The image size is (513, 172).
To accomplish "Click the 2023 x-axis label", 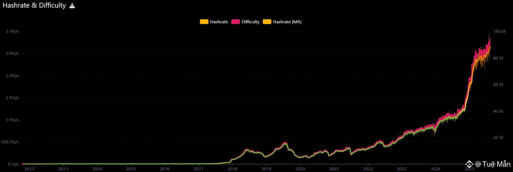I will (x=402, y=169).
